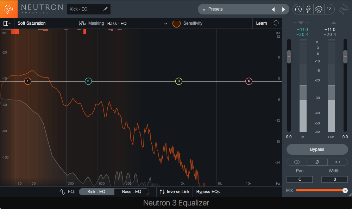Toggle the Masking meter
This screenshot has width=352, height=209.
92,23
